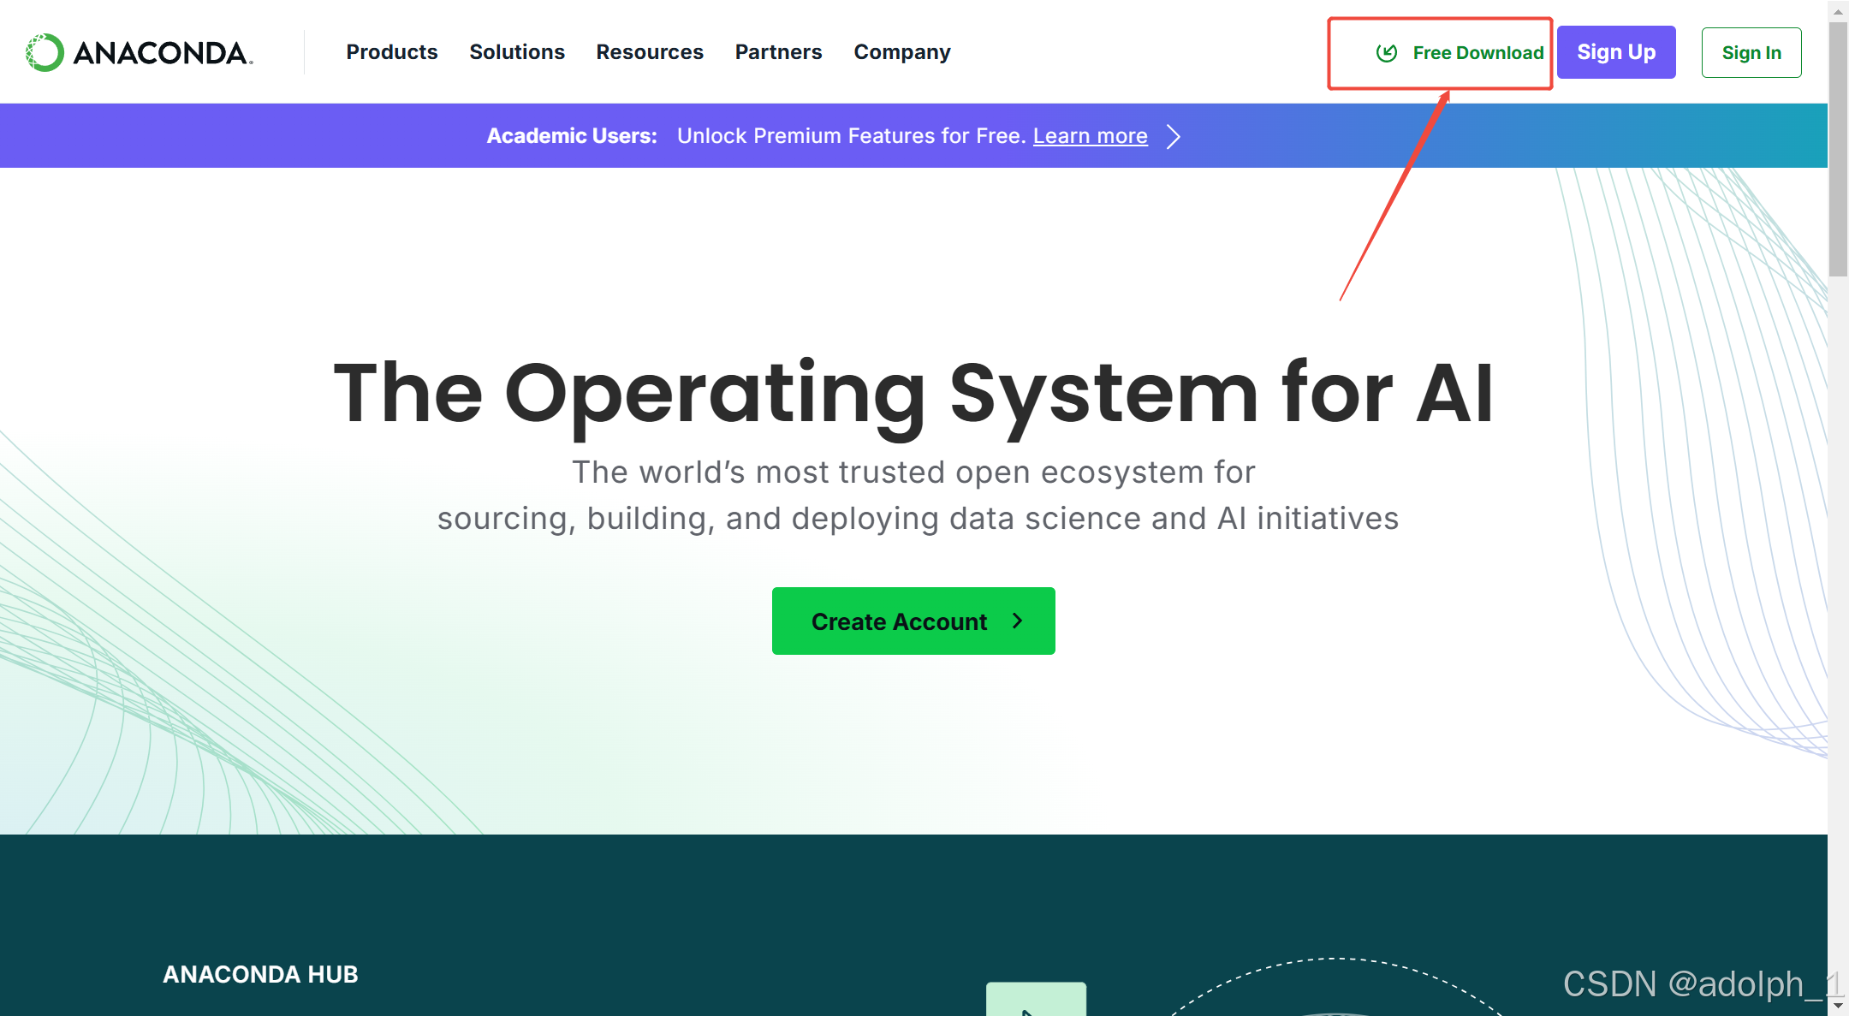Click the download icon beside Free Download
The height and width of the screenshot is (1016, 1849).
tap(1387, 53)
